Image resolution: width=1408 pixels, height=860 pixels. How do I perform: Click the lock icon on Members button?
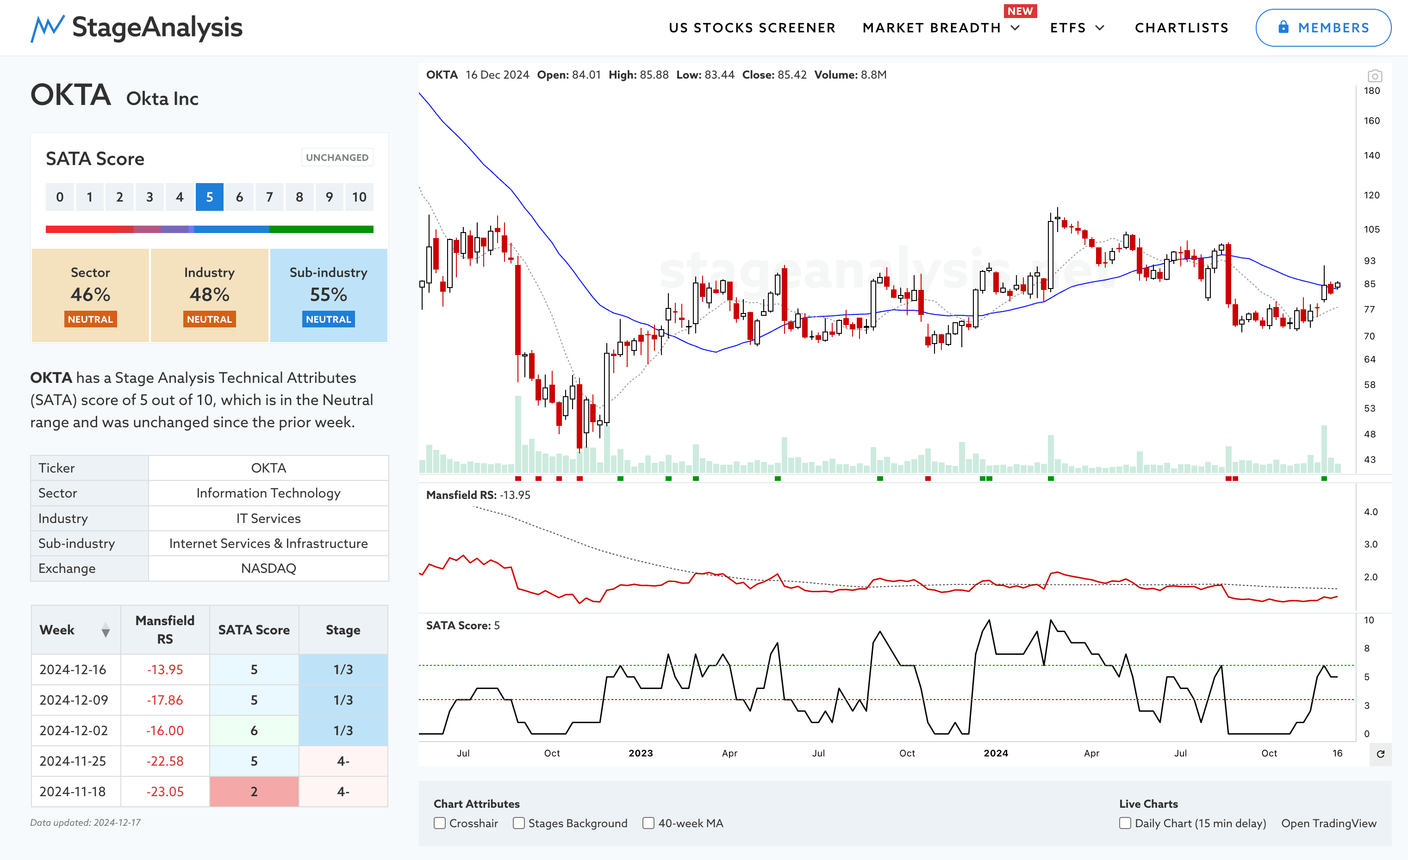[x=1283, y=27]
